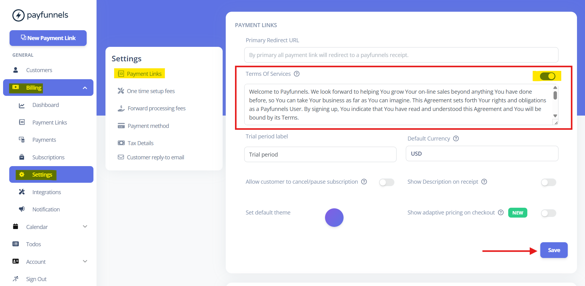Screen dimensions: 585x286
Task: Click the sidebar Payment Links icon
Action: [x=22, y=122]
